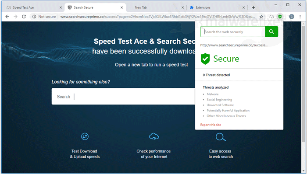Close the Extensions tab

pyautogui.click(x=243, y=7)
